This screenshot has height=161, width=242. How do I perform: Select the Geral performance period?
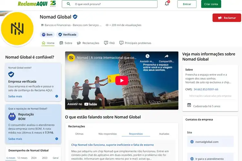point(55,158)
